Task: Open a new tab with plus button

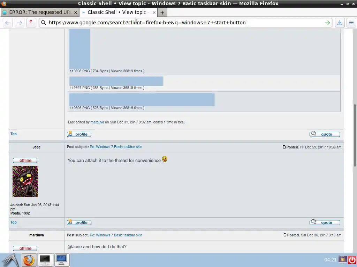Action: point(162,13)
